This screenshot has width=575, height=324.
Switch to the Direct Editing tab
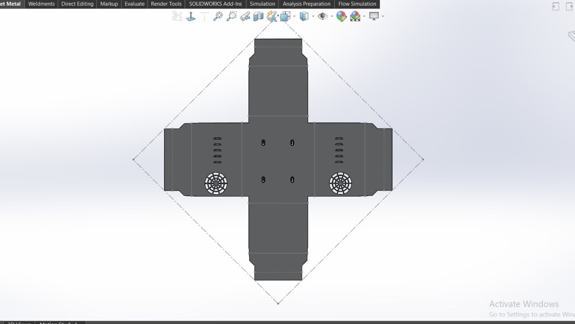pyautogui.click(x=77, y=4)
